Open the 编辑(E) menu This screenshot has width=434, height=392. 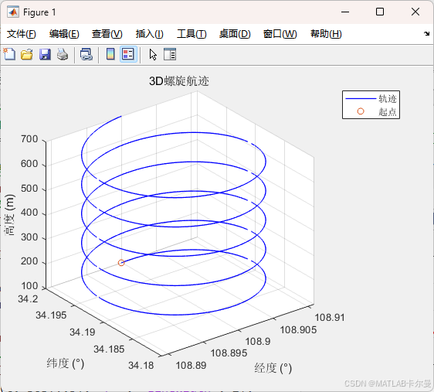click(x=64, y=34)
